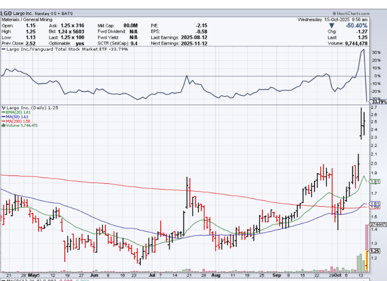Click the blue line marker for Largo/Vanguard ratio
Viewport: 387px width, 281px height.
[x=4, y=49]
